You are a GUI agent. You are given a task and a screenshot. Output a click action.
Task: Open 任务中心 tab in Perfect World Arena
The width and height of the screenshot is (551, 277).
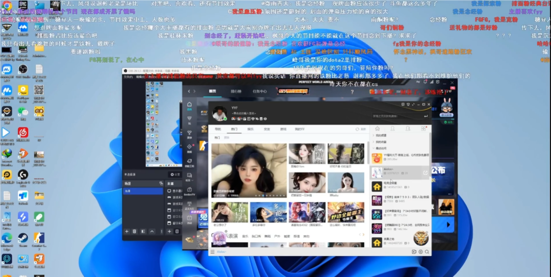[260, 91]
